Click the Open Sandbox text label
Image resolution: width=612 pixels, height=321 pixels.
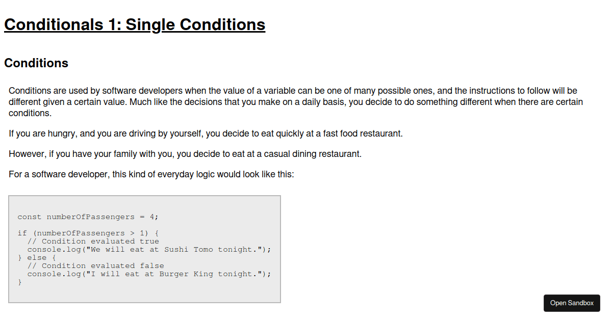[571, 303]
